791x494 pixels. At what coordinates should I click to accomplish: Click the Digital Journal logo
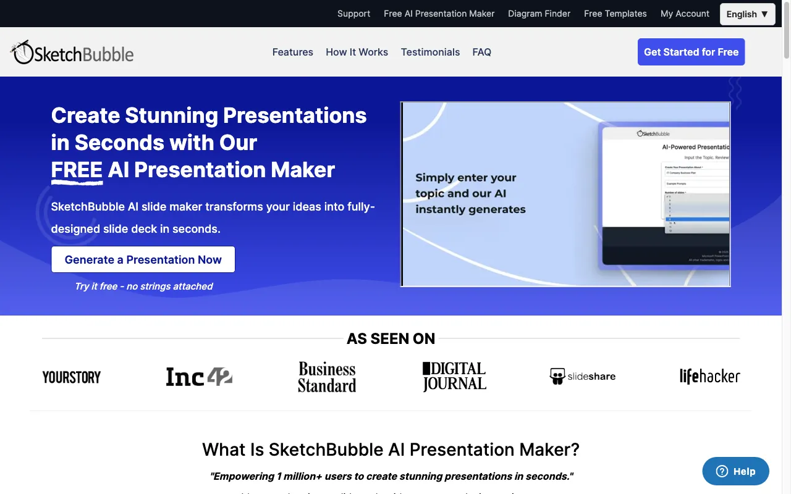pos(454,377)
